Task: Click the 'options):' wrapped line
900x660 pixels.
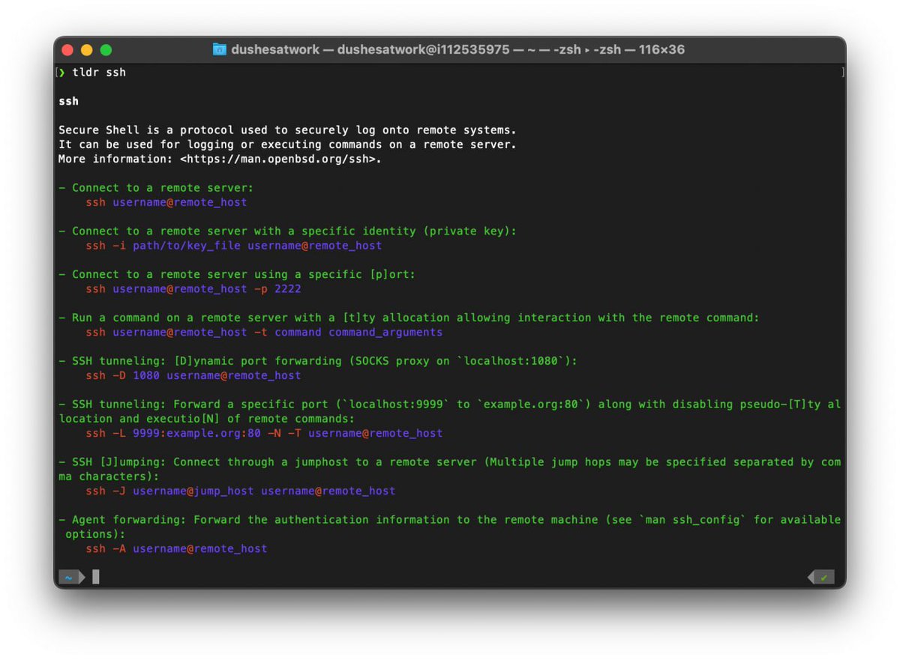Action: coord(95,534)
